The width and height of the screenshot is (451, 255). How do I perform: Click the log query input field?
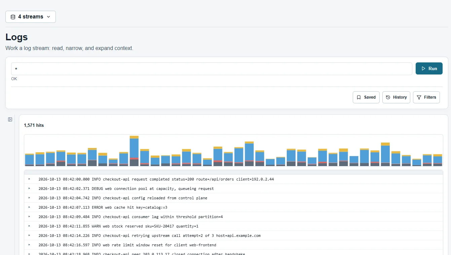(211, 69)
